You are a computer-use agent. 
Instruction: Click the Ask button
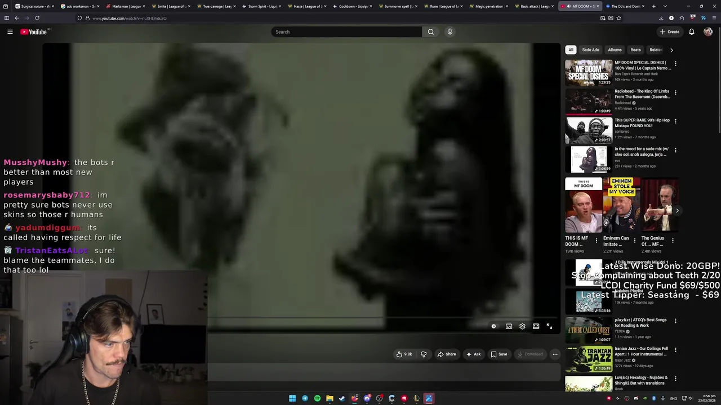[x=473, y=354]
